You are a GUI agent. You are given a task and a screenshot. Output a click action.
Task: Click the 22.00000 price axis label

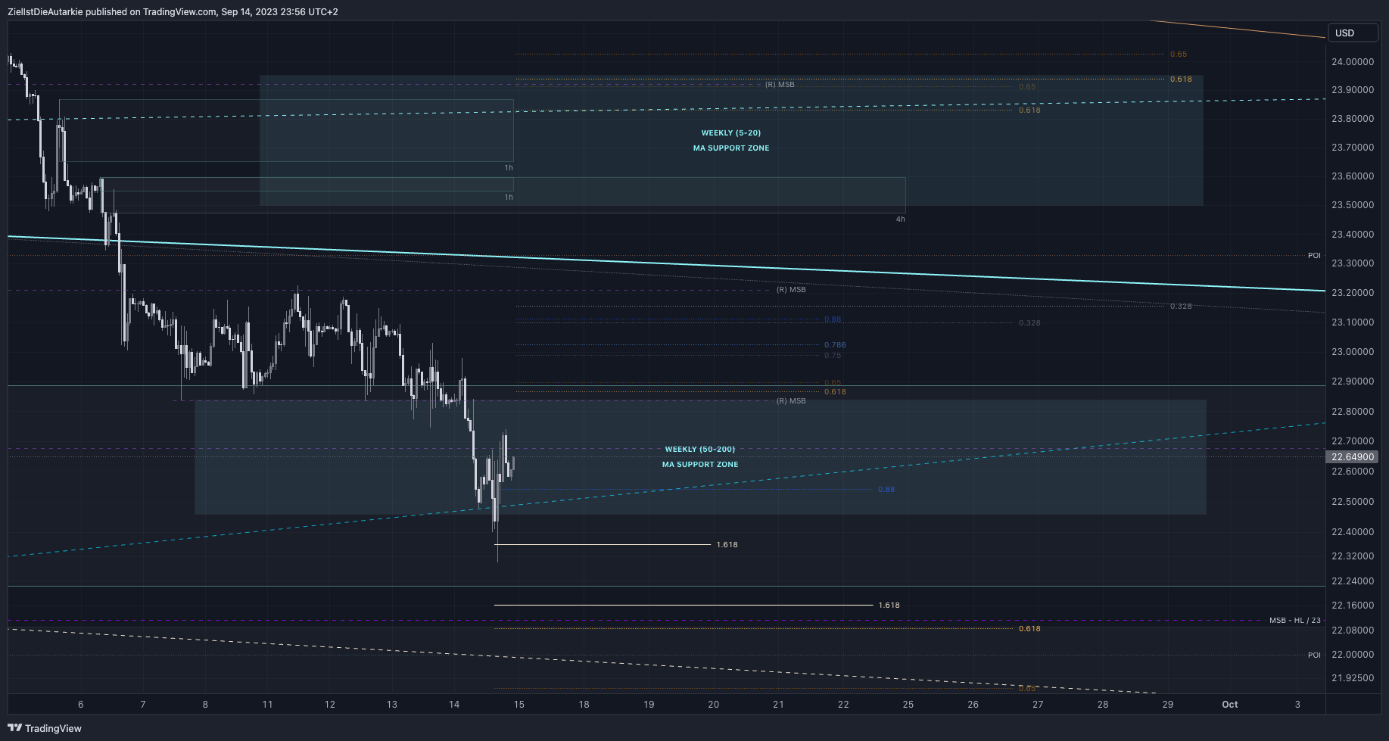[x=1353, y=655]
